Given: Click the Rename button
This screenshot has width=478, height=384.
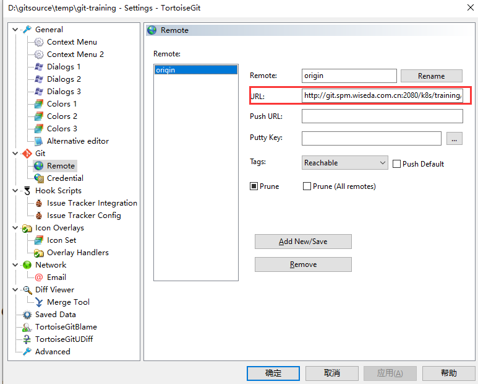Looking at the screenshot, I should tap(432, 76).
